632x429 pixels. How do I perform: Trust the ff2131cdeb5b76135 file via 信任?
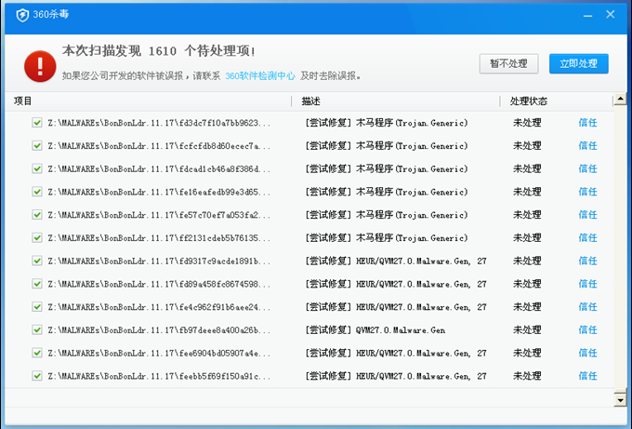coord(587,237)
